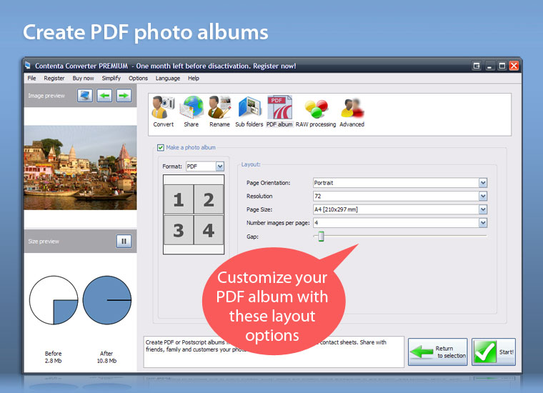The width and height of the screenshot is (543, 393).
Task: Select the PDF album tool
Action: (279, 111)
